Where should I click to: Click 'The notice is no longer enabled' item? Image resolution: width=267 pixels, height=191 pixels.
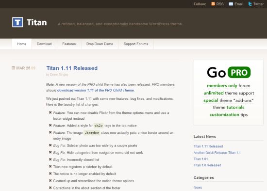click(84, 174)
